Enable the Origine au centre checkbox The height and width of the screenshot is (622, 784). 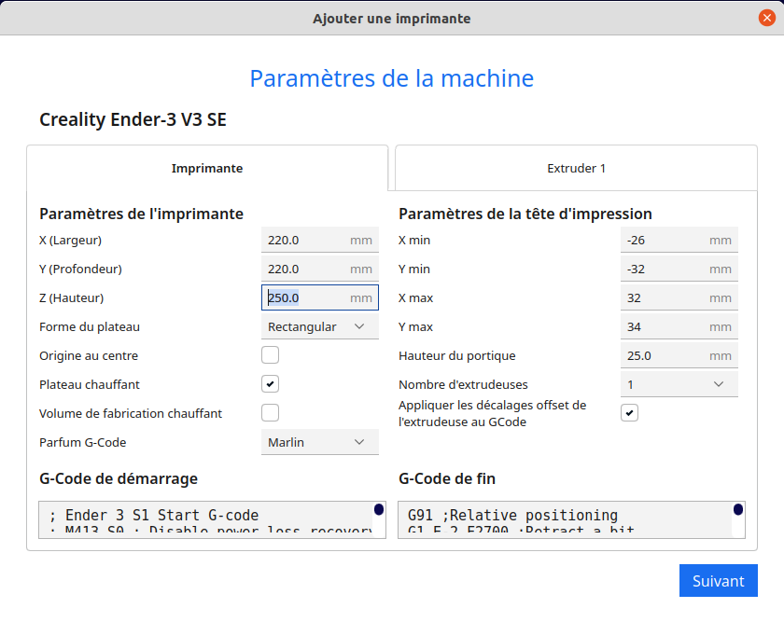(x=271, y=355)
